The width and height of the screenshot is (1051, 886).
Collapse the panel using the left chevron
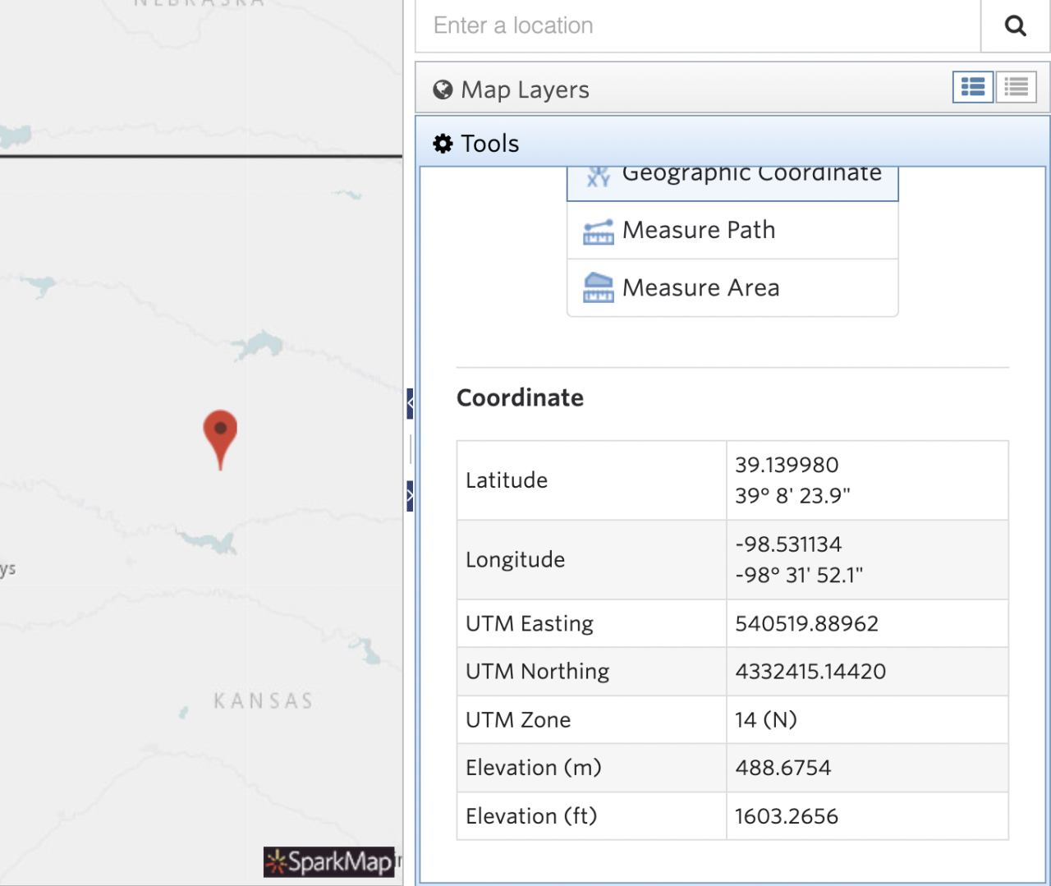point(410,402)
